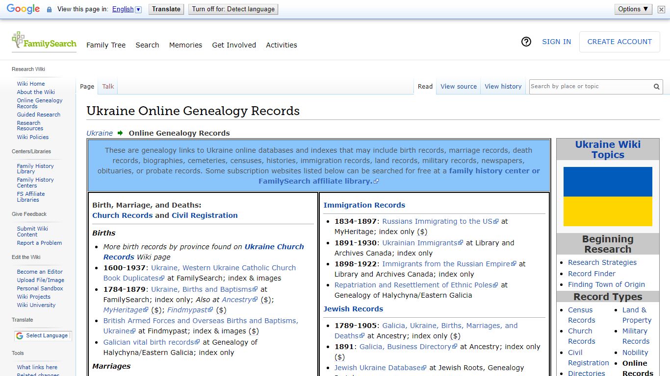
Task: Open Personal Sandbox
Action: (40, 288)
